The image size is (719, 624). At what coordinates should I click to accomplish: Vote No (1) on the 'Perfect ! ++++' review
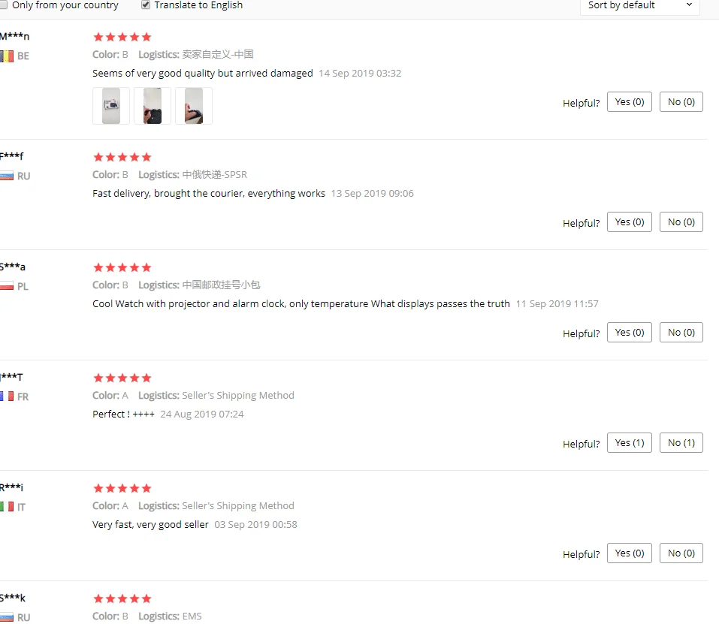point(681,442)
